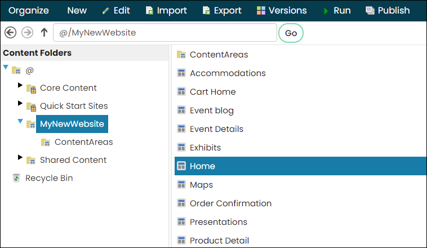The width and height of the screenshot is (427, 248).
Task: Open the New menu
Action: pyautogui.click(x=77, y=10)
